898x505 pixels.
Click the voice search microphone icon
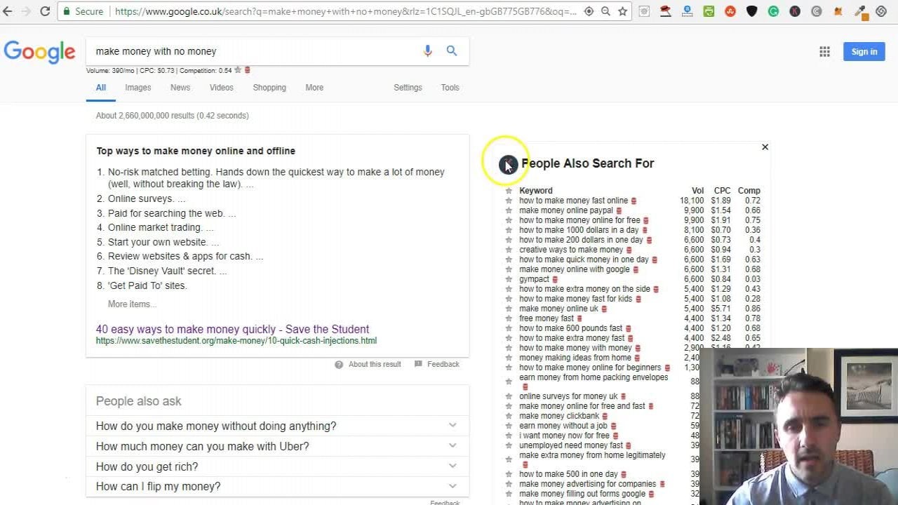tap(427, 51)
